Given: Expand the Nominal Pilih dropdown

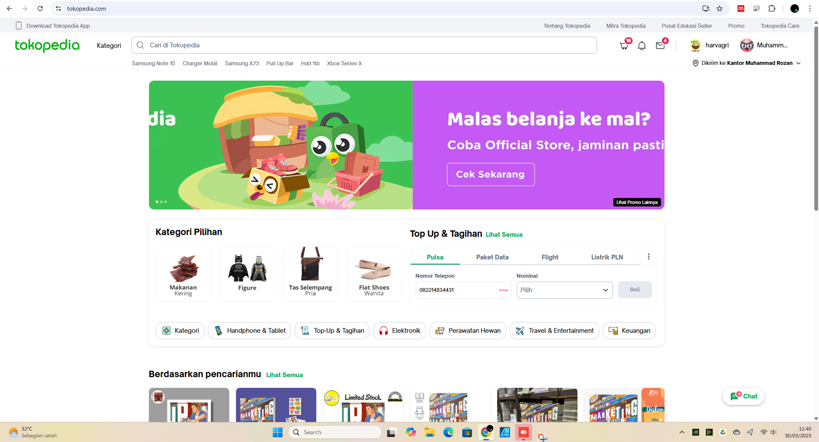Looking at the screenshot, I should 565,290.
